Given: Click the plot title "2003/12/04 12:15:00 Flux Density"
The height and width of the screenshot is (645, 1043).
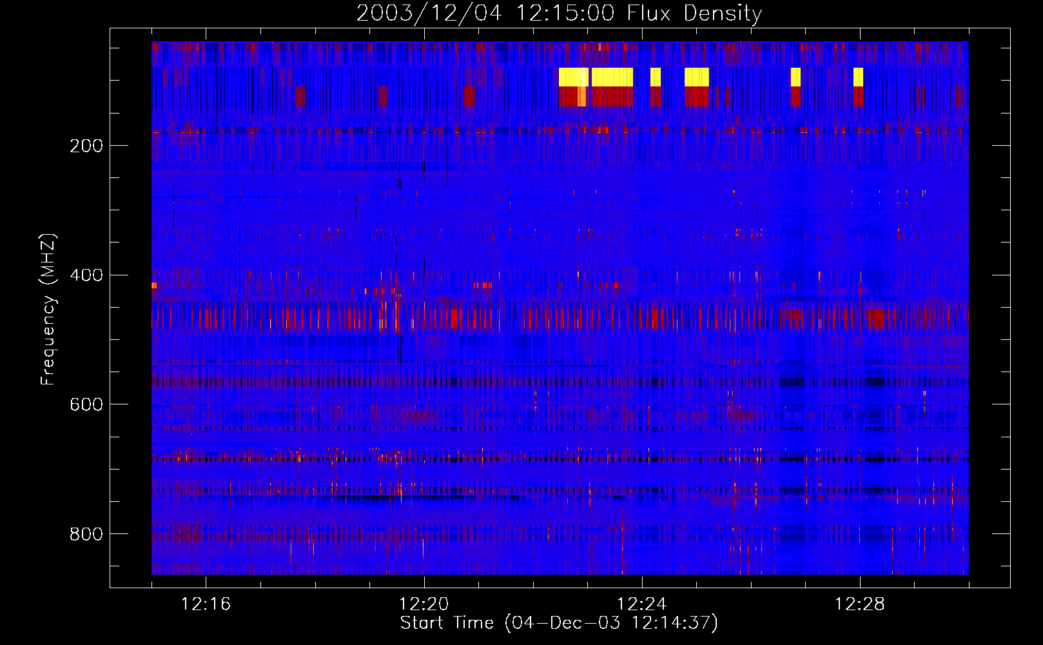Looking at the screenshot, I should (x=559, y=13).
